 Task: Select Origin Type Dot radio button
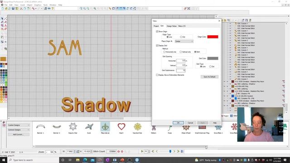click(181, 37)
